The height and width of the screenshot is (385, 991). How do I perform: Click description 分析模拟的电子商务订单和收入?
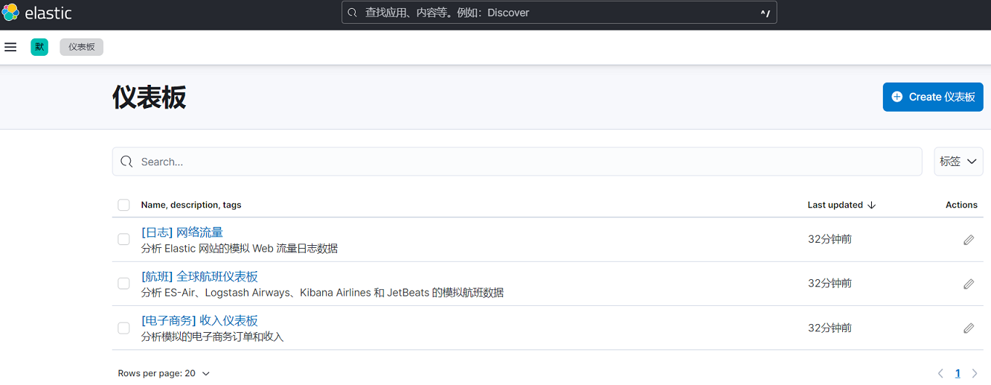212,337
